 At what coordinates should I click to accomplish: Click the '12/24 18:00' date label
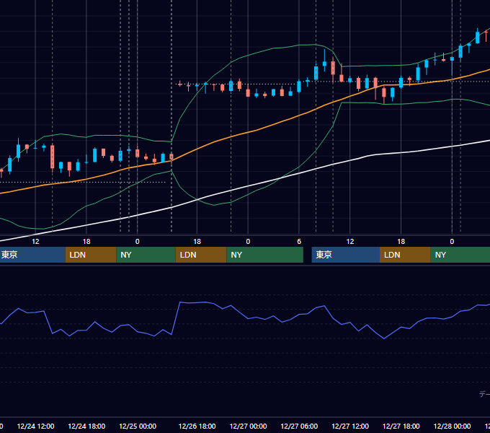tap(86, 426)
